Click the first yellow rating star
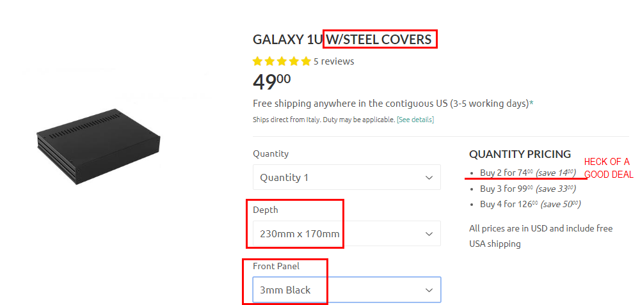 click(x=257, y=61)
